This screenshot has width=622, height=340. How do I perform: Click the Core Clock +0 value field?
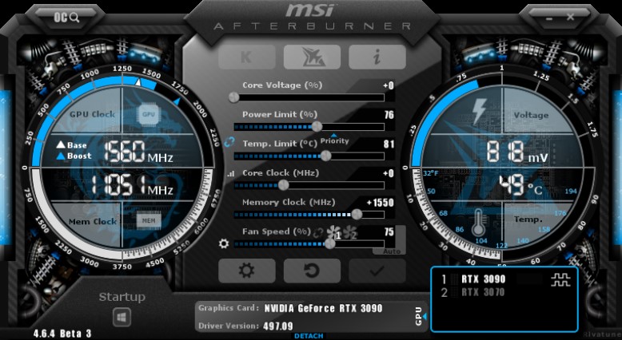(x=389, y=173)
